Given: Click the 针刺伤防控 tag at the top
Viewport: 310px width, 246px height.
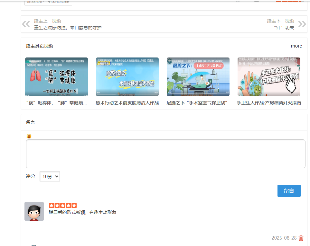Looking at the screenshot, I should [x=58, y=2].
